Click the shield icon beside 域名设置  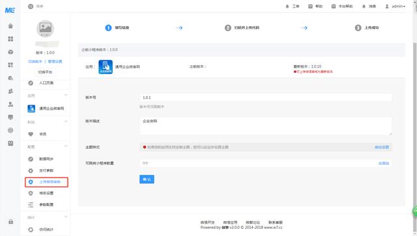tap(31, 193)
